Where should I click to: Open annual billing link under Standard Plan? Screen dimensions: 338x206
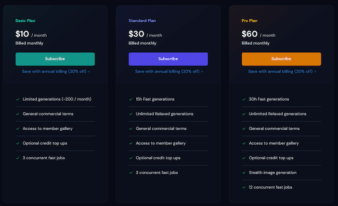point(169,72)
